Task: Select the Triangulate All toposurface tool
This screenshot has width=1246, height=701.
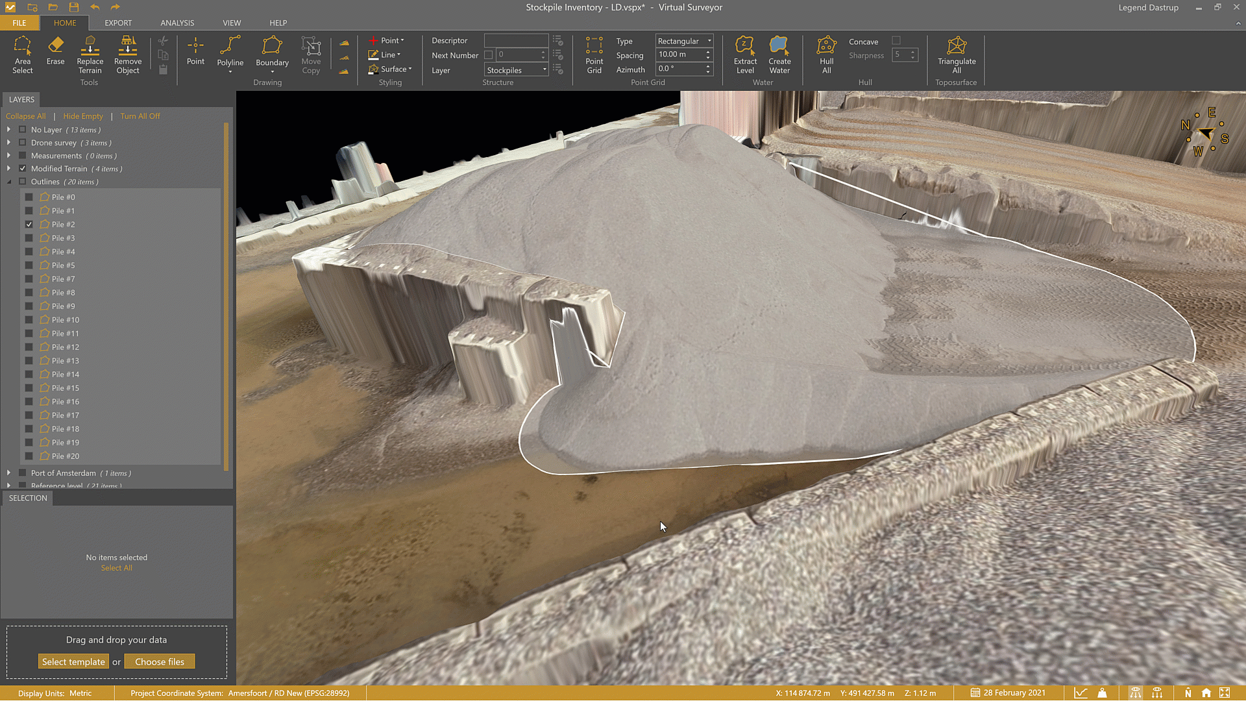Action: tap(957, 55)
